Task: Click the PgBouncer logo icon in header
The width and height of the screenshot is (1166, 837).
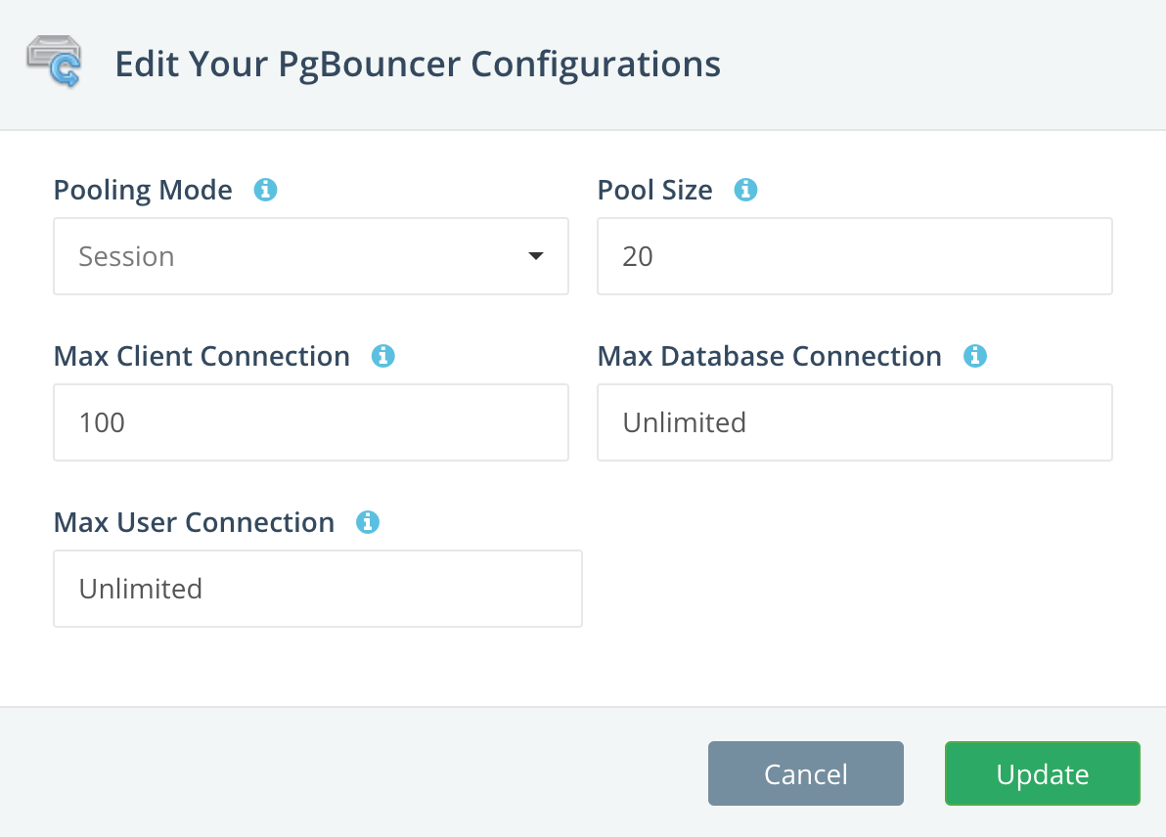Action: [x=54, y=61]
